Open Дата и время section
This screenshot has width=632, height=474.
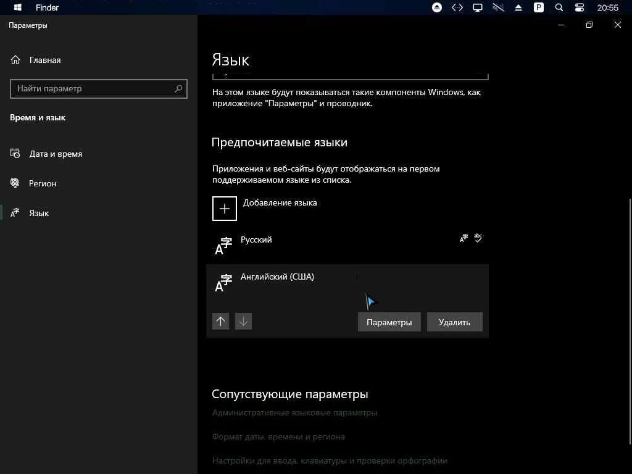56,154
